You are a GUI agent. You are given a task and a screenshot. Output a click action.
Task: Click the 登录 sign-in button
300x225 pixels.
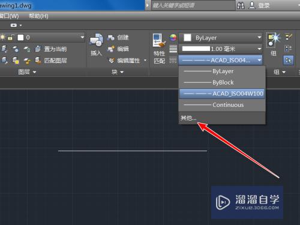click(x=264, y=5)
